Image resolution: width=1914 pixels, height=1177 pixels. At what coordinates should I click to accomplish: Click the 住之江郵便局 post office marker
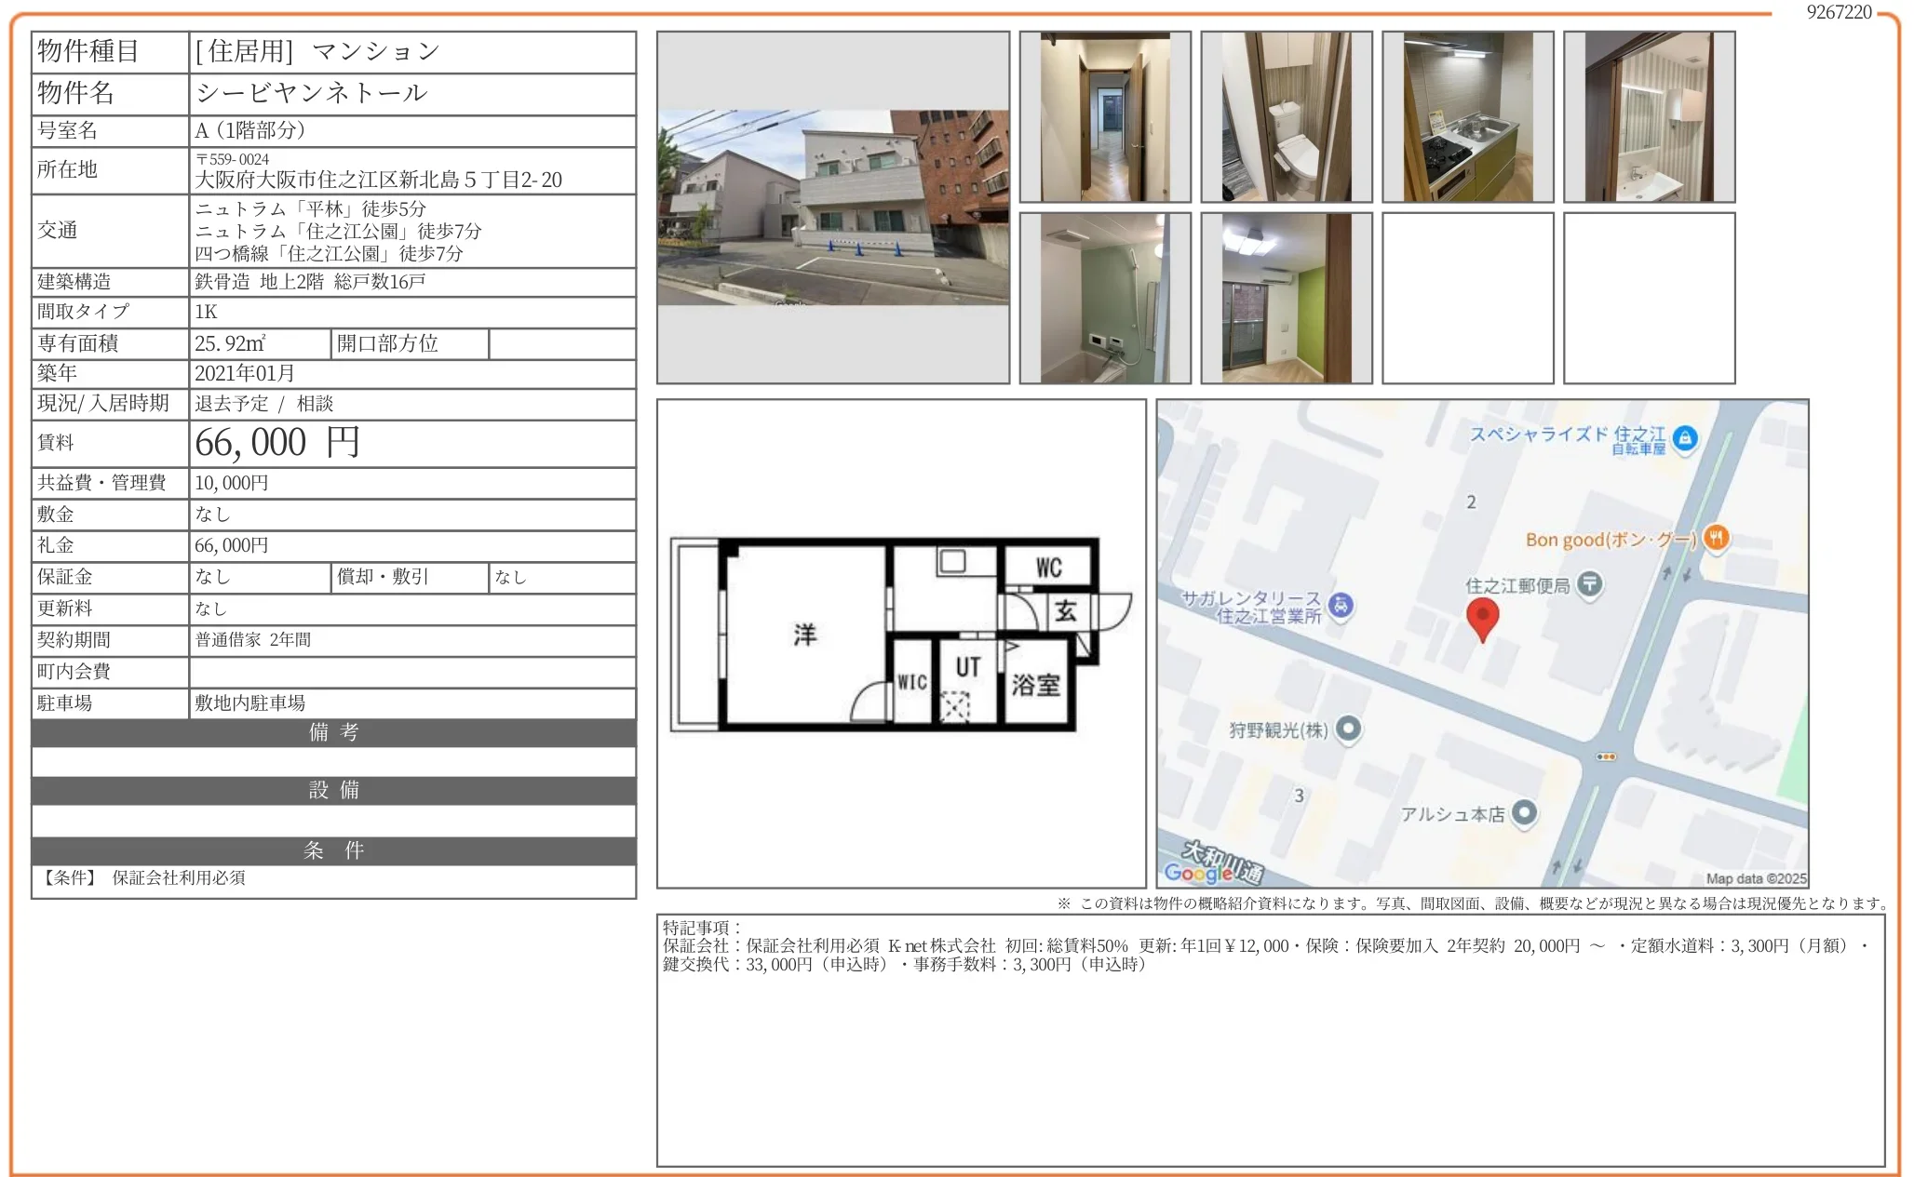[1590, 584]
